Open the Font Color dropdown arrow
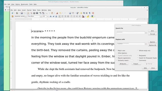This screenshot has width=162, height=91. click(86, 16)
